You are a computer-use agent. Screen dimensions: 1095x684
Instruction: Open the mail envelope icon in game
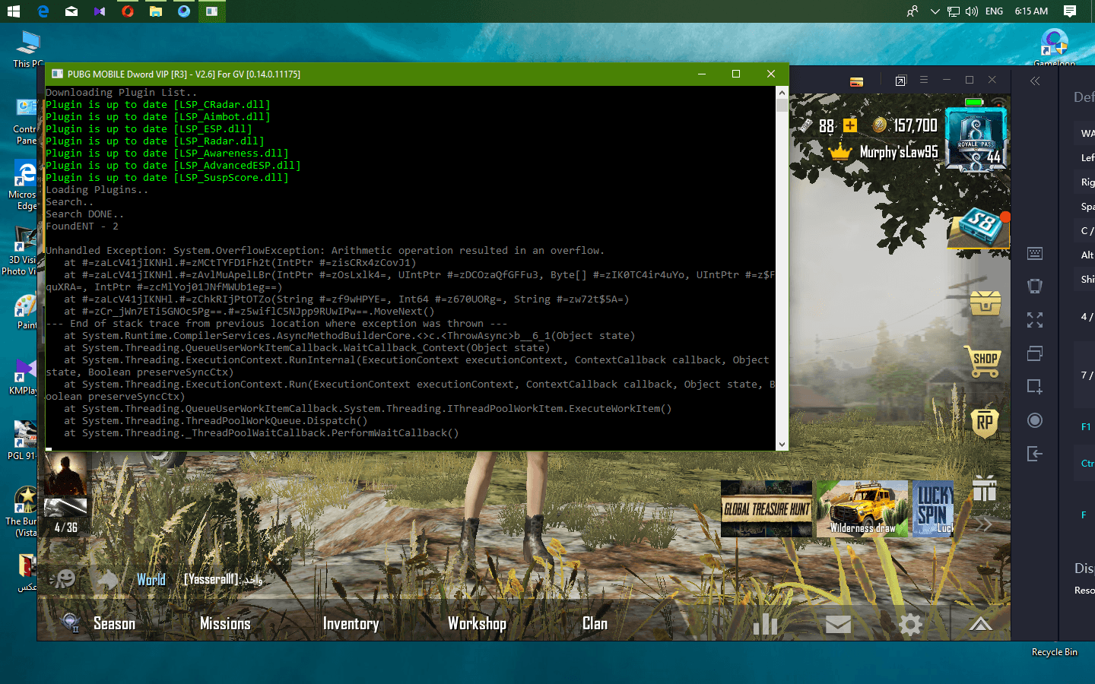[x=838, y=625]
